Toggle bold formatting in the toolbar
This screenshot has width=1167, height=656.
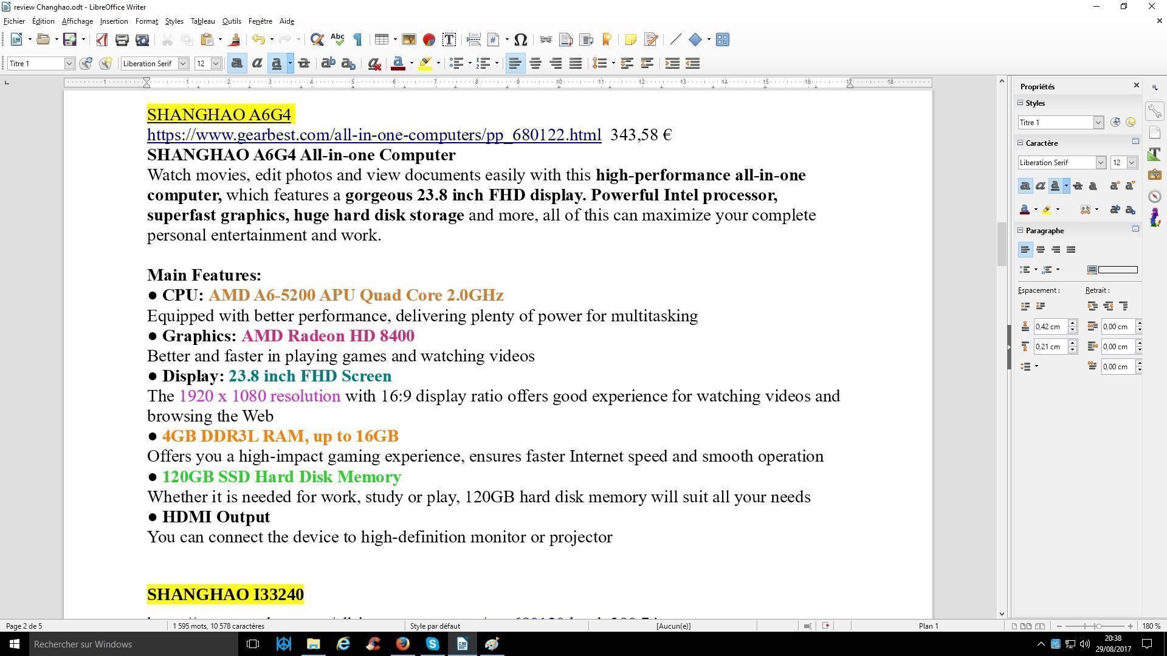(x=237, y=64)
